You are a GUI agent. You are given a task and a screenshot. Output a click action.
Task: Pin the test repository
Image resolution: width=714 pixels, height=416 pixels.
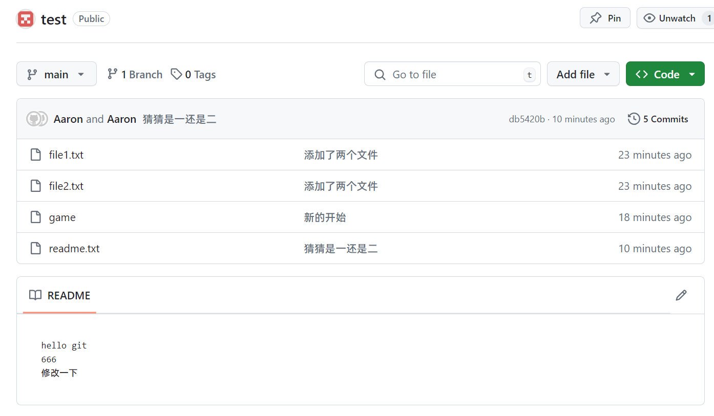tap(605, 18)
